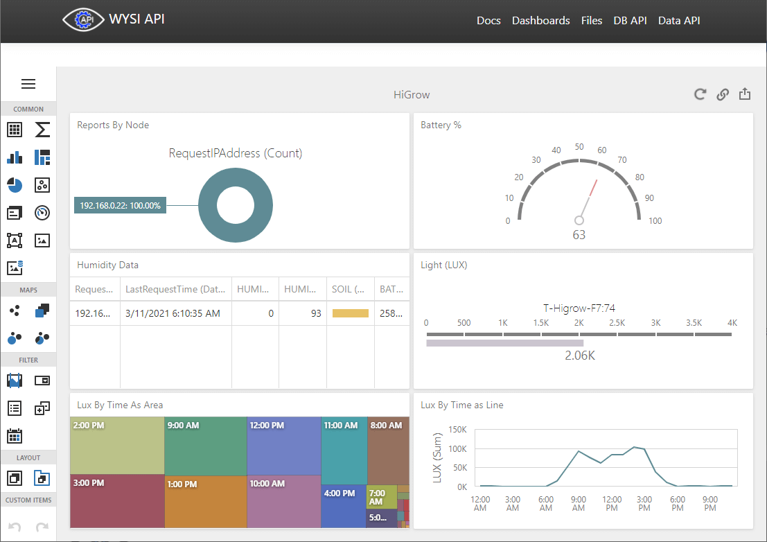Viewport: 767px width, 542px height.
Task: Click the HiGrow dashboard title
Action: coord(412,95)
